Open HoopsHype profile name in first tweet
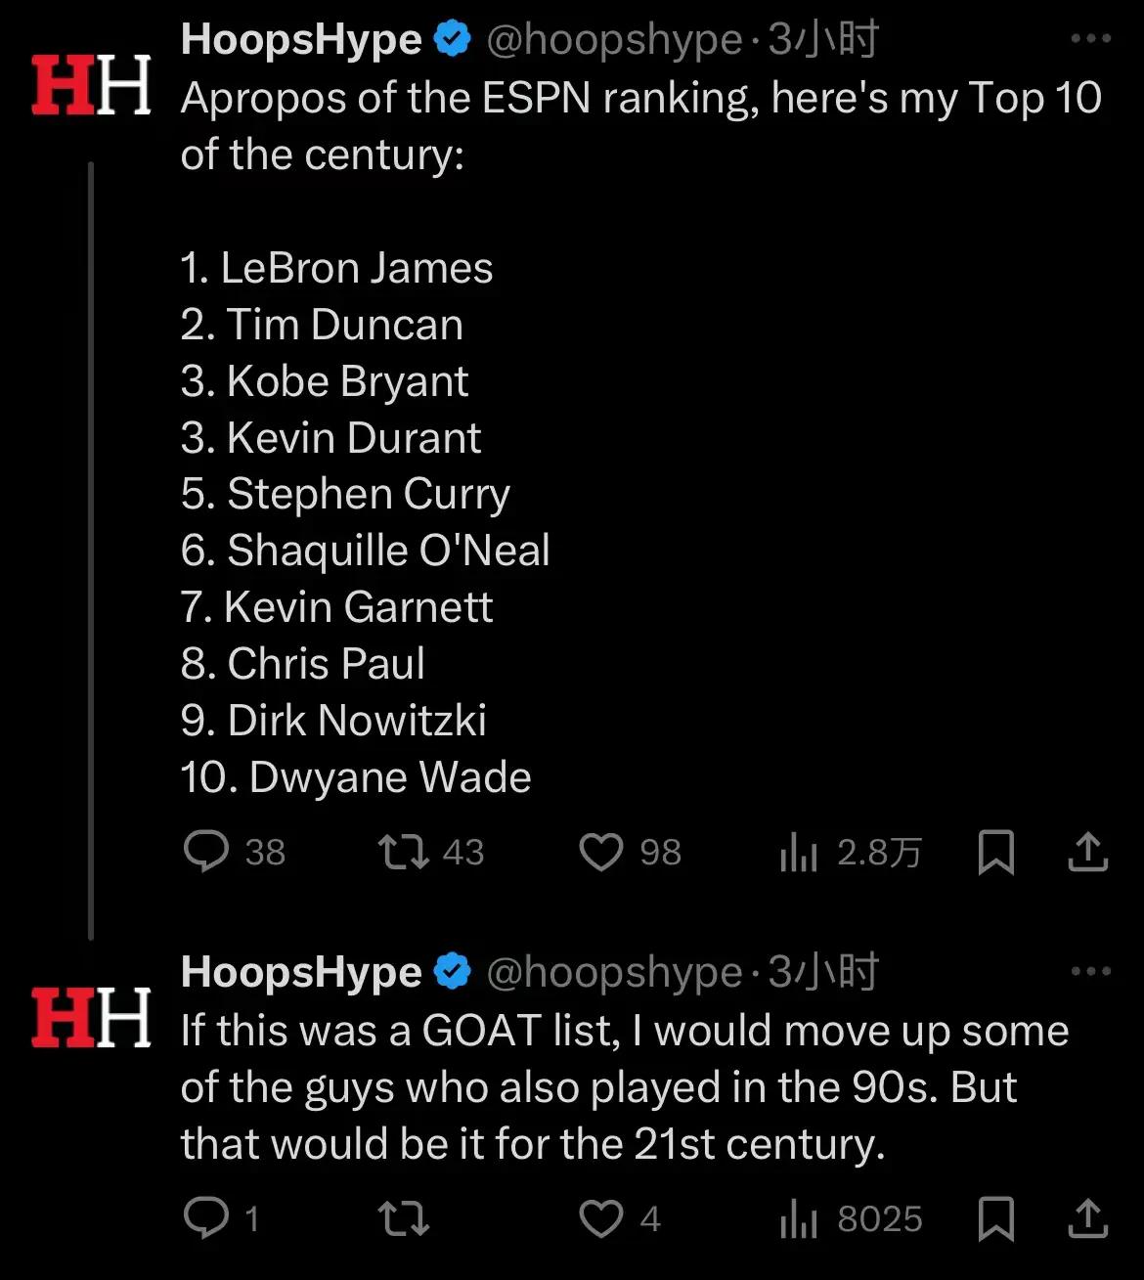Viewport: 1144px width, 1280px height. [301, 40]
